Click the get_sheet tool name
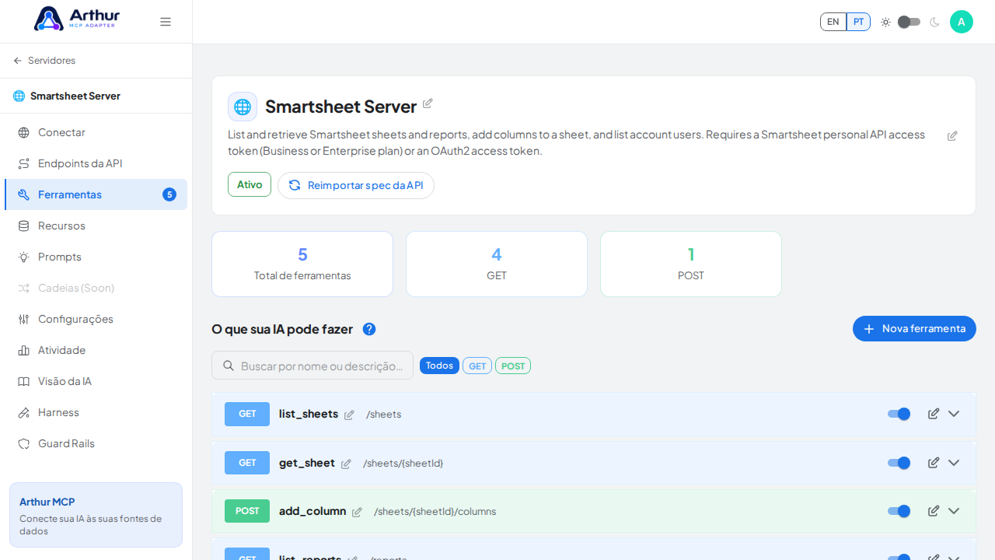Viewport: 995px width, 560px height. click(307, 463)
